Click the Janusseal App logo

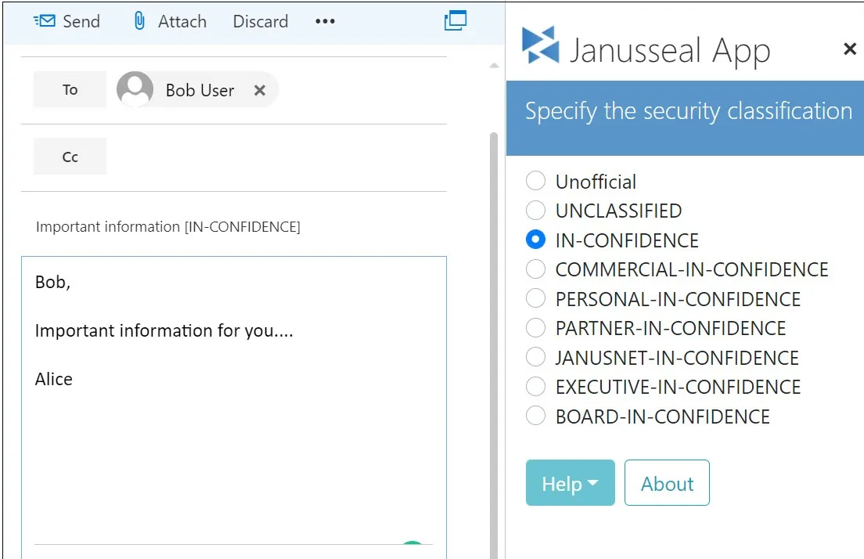tap(541, 47)
